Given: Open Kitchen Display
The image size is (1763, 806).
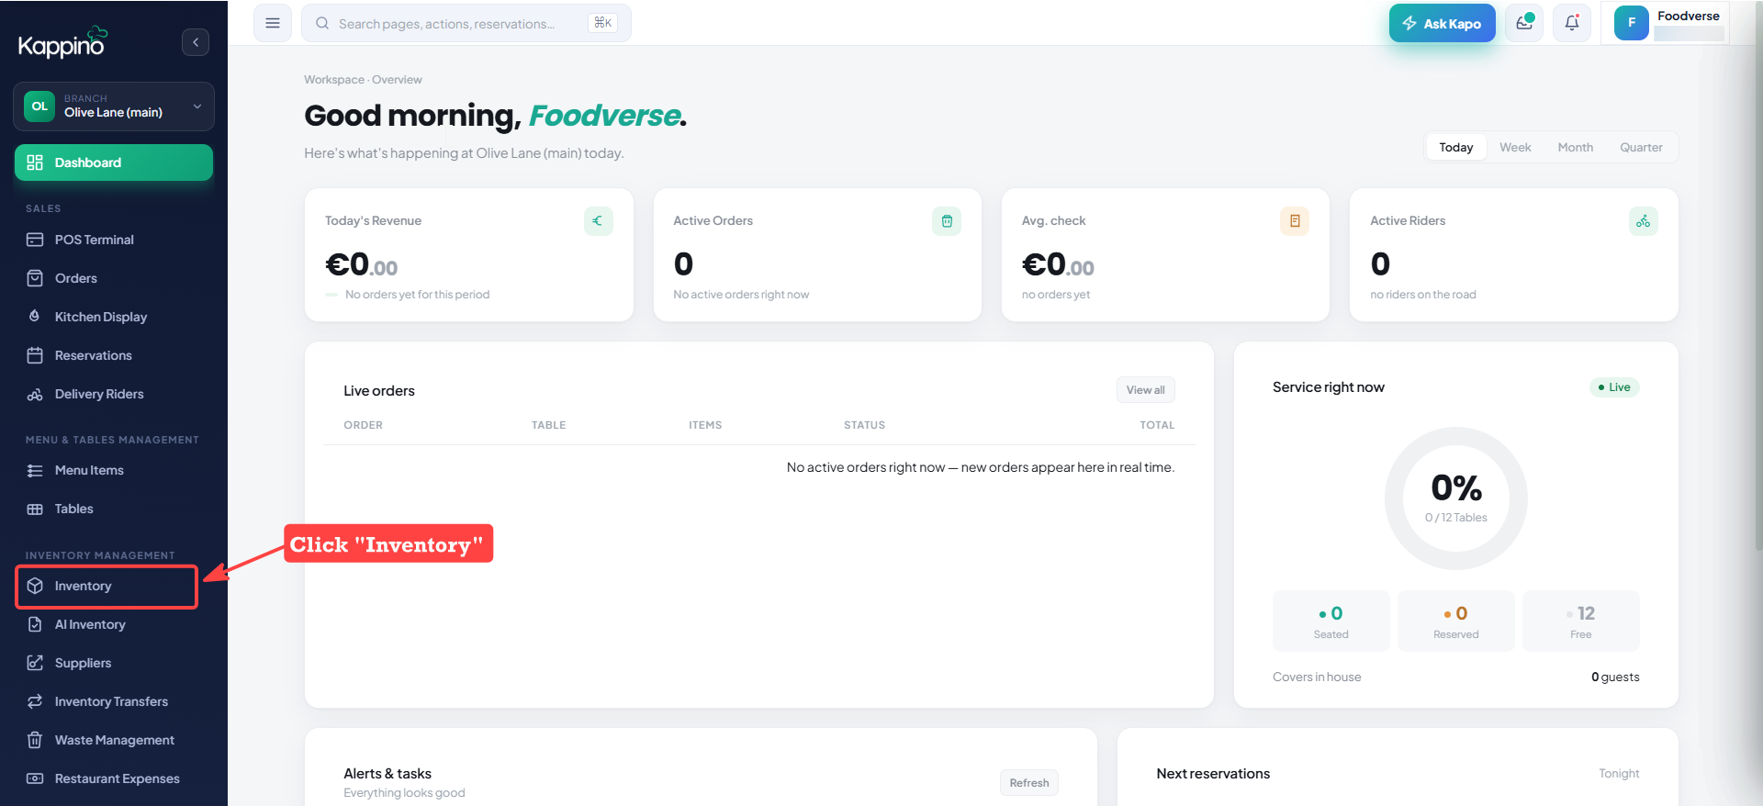Looking at the screenshot, I should 114,317.
